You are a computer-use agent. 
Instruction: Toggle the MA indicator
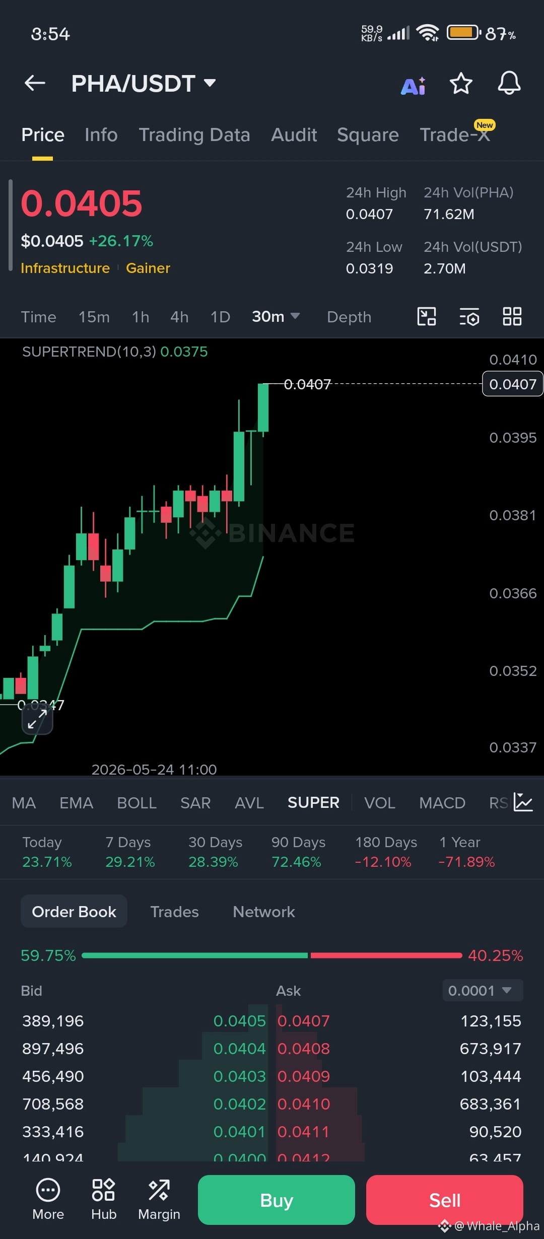coord(24,803)
